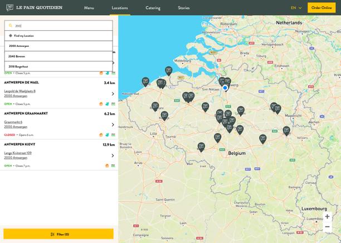Click the blue current-location dot on map
The height and width of the screenshot is (243, 341).
pos(225,88)
